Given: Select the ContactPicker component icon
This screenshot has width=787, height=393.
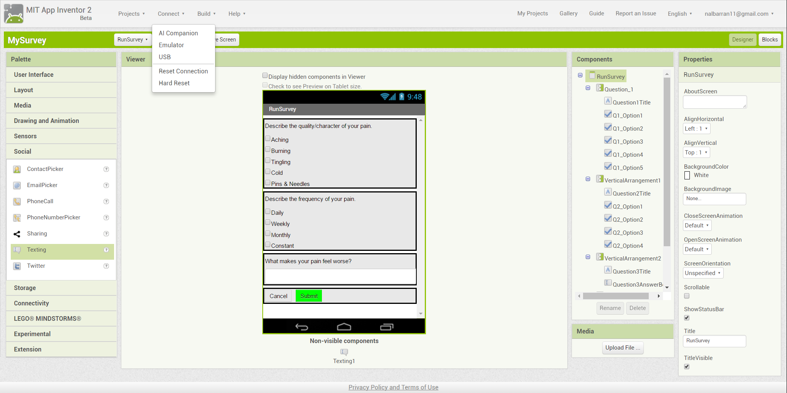Looking at the screenshot, I should point(17,169).
